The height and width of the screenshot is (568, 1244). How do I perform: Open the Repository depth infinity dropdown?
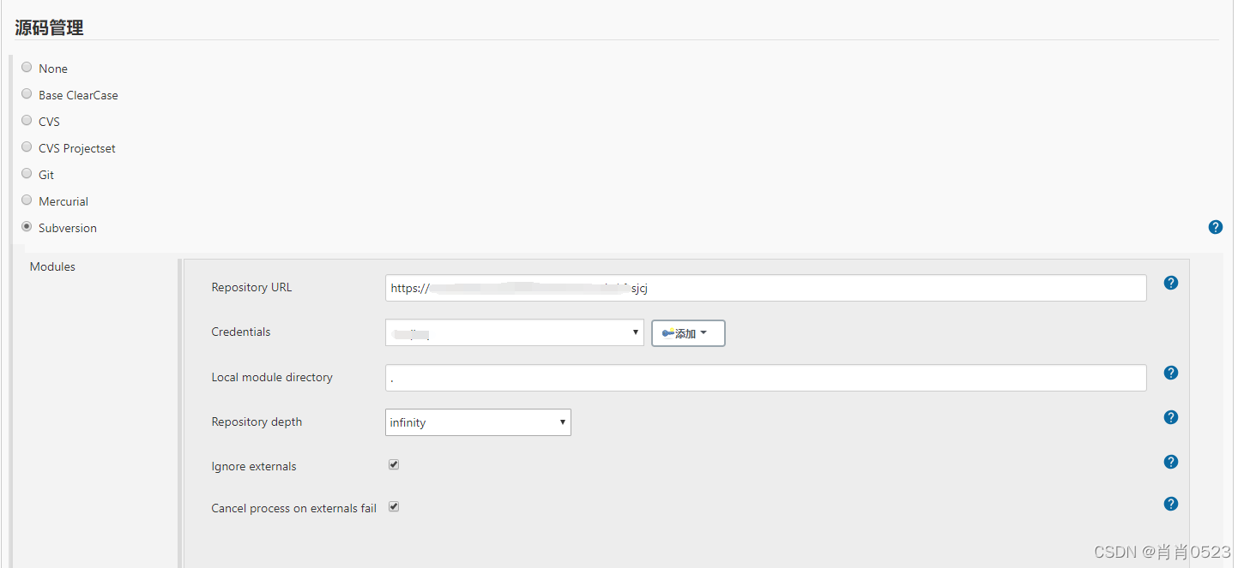pos(478,422)
